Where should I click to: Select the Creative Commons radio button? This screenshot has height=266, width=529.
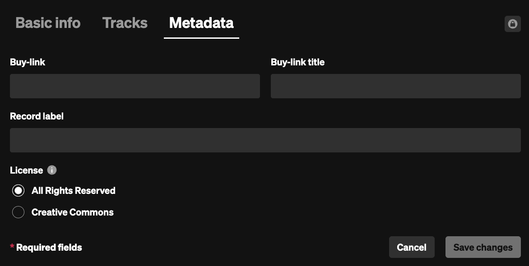pos(18,212)
